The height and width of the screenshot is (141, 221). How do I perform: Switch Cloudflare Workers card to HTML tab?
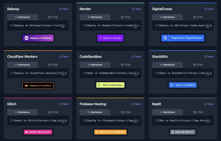click(x=53, y=65)
